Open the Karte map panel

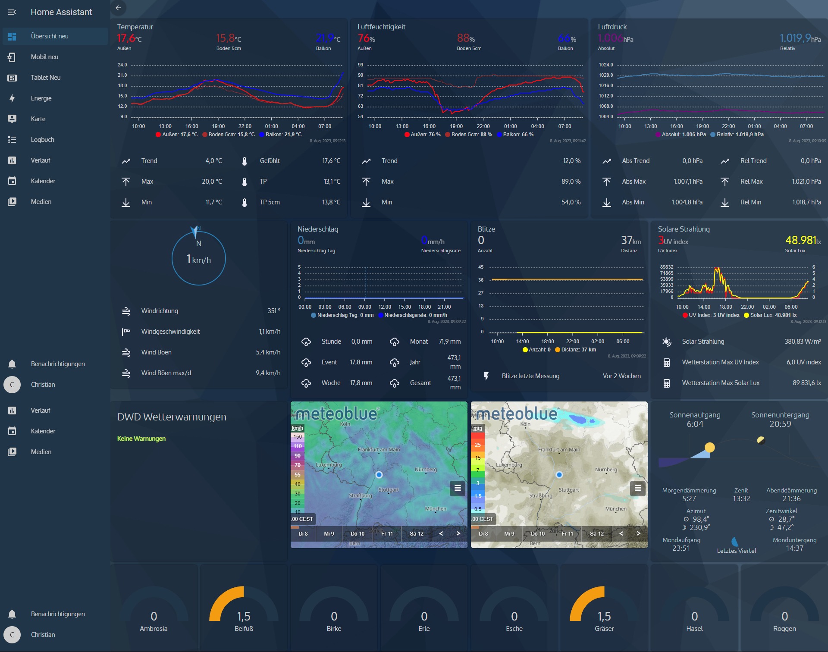coord(55,119)
